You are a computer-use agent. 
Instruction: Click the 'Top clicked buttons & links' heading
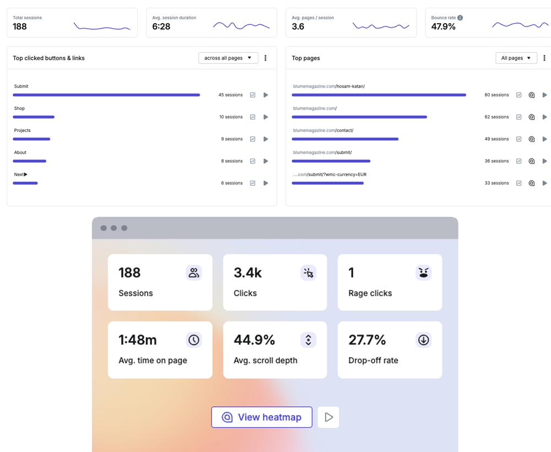point(49,58)
